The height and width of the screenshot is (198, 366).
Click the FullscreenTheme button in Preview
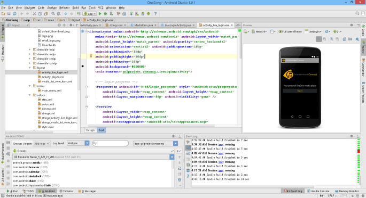tap(290, 31)
